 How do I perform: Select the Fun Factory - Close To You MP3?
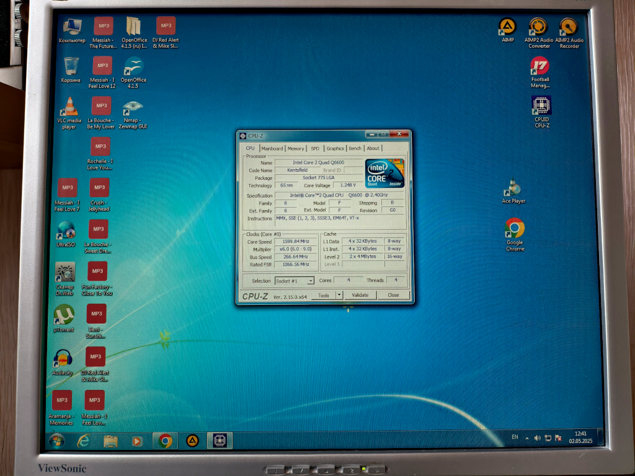[97, 279]
